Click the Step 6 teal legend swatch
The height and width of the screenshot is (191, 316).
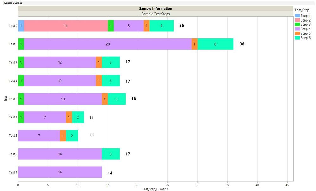(297, 38)
